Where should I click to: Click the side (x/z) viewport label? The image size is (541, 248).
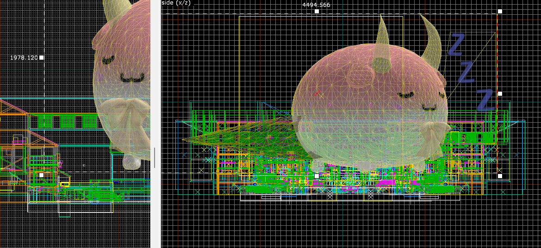click(x=176, y=3)
